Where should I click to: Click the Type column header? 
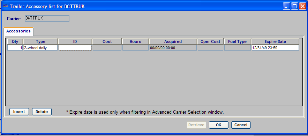pos(40,41)
